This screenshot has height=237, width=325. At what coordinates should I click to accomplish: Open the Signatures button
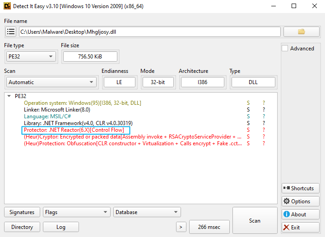pyautogui.click(x=22, y=212)
